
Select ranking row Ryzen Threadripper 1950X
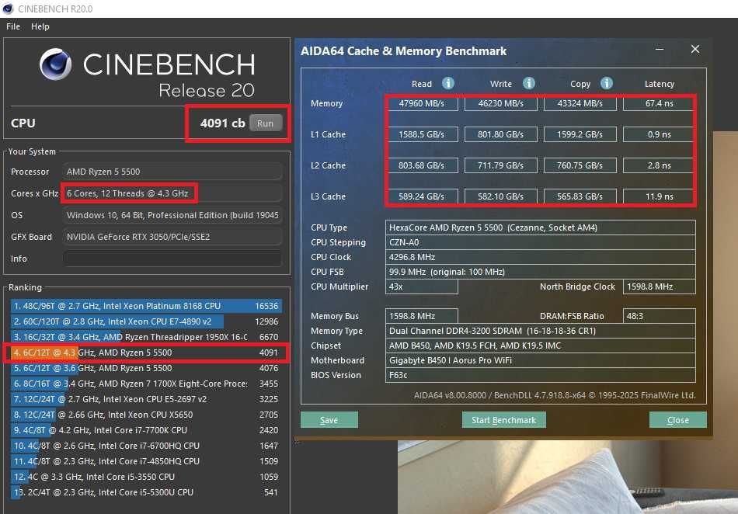click(x=146, y=337)
